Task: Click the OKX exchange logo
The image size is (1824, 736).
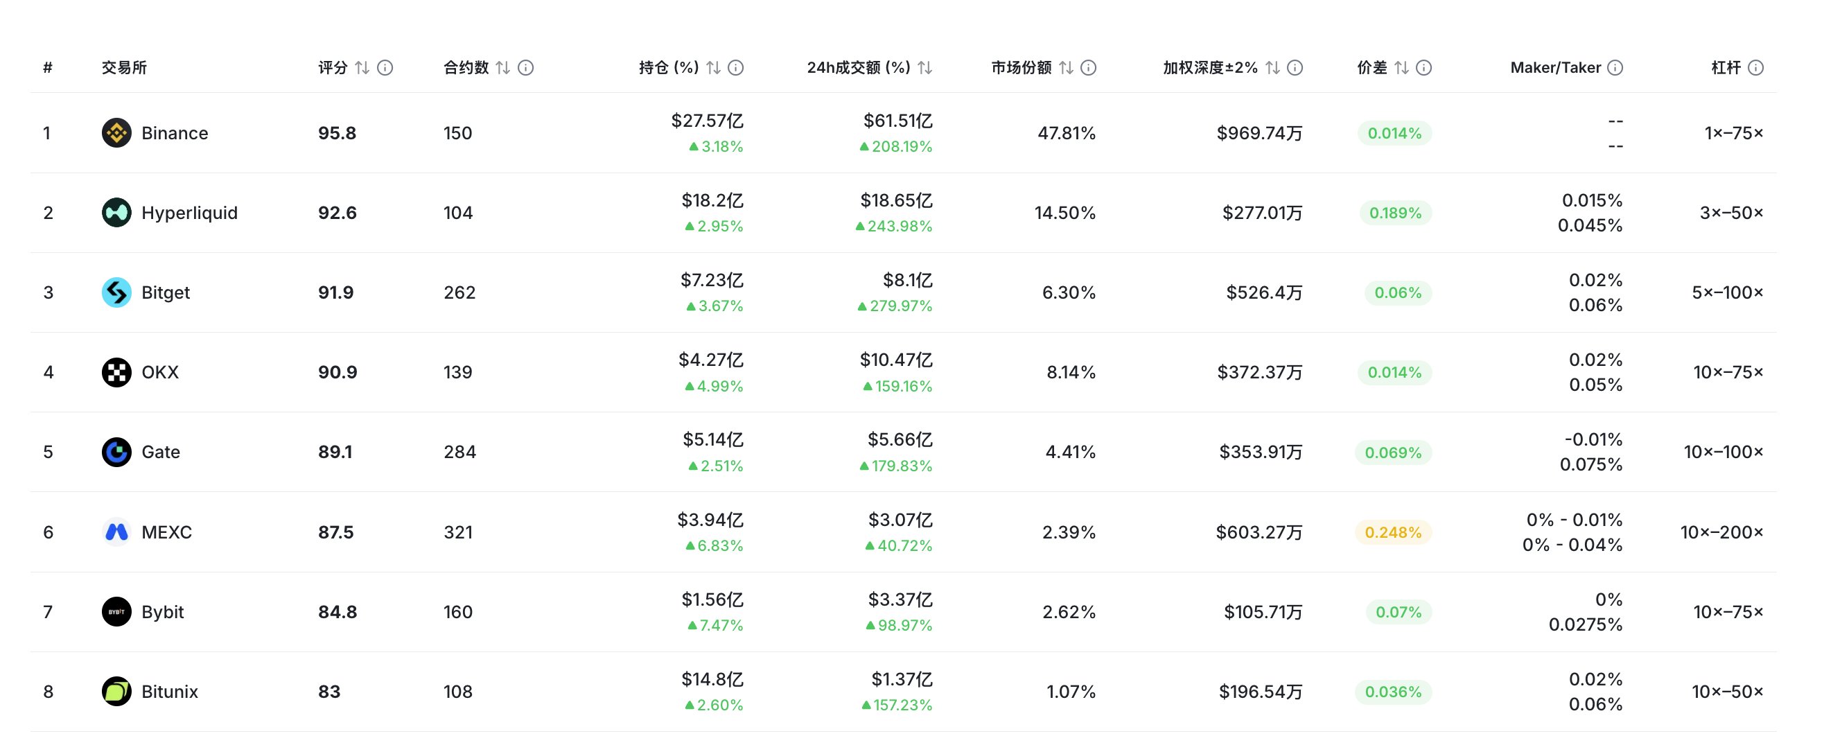Action: coord(116,372)
